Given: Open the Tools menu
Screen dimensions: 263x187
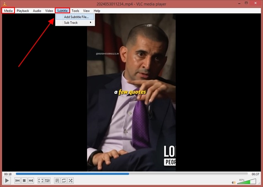Looking at the screenshot, I should tap(75, 11).
